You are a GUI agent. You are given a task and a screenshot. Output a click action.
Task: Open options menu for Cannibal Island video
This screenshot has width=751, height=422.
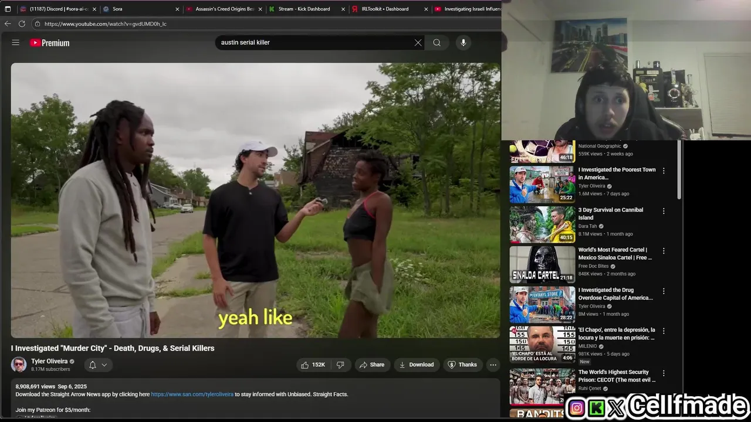click(664, 211)
